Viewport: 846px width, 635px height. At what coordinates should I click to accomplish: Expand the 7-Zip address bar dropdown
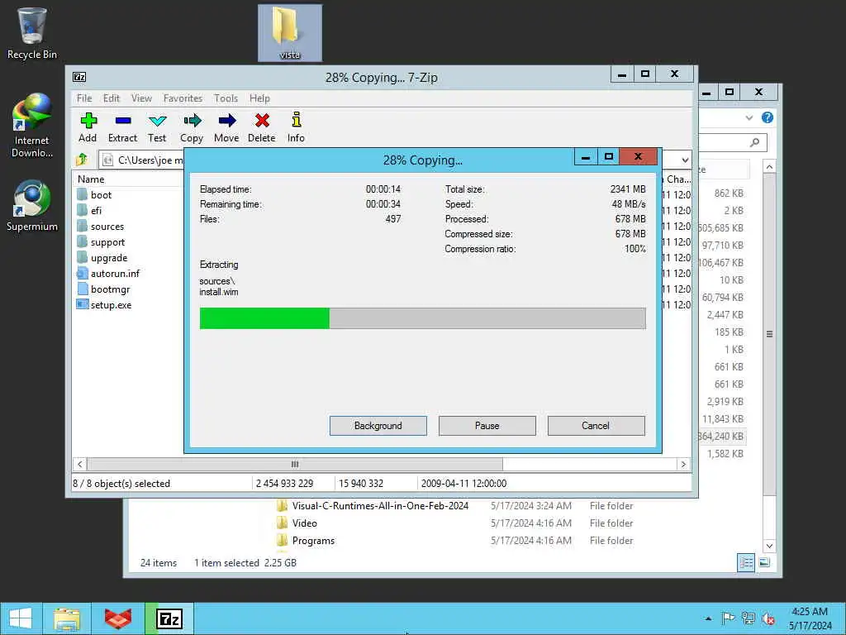pos(685,160)
